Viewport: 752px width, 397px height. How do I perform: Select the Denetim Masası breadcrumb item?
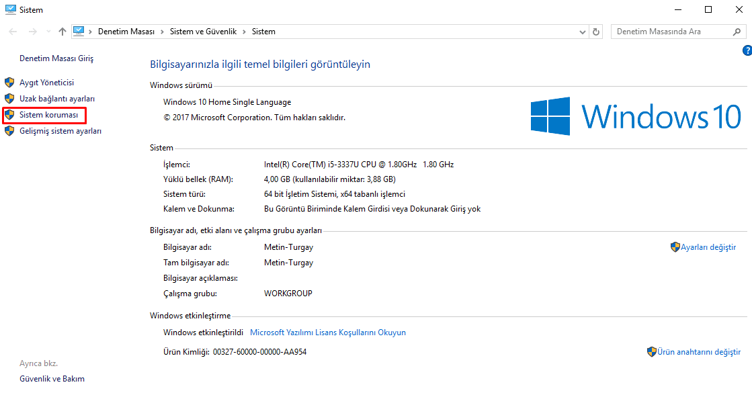[126, 32]
